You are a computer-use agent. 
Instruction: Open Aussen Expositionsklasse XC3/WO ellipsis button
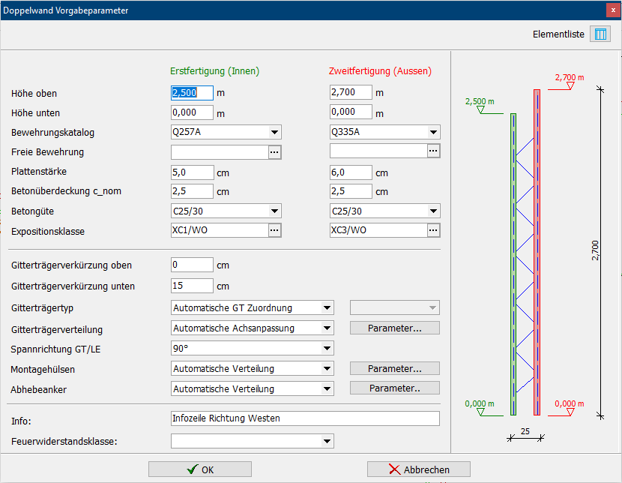click(x=434, y=230)
